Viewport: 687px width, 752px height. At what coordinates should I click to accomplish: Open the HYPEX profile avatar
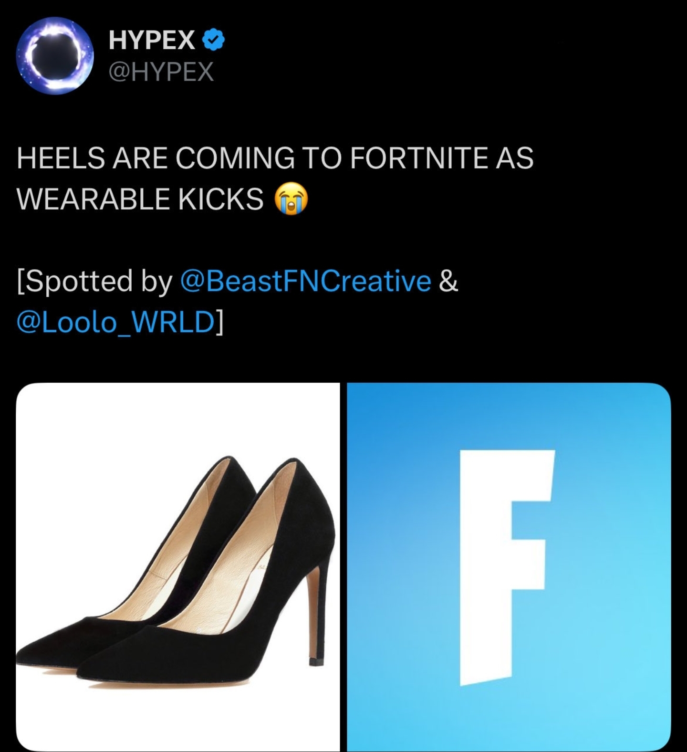[54, 56]
